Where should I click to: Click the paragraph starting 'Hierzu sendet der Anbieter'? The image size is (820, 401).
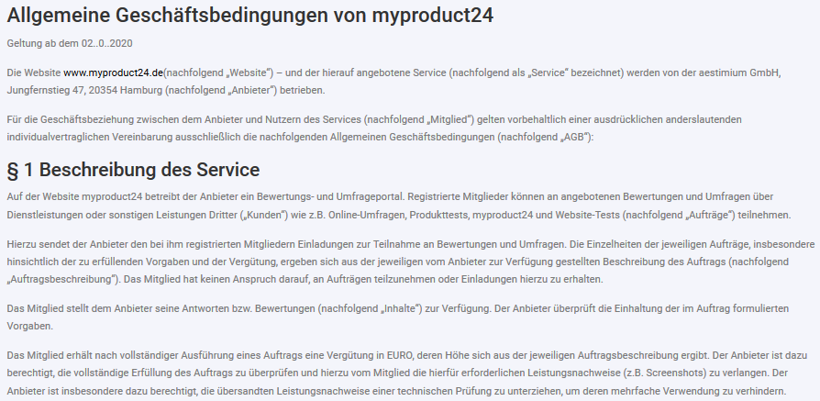click(411, 262)
